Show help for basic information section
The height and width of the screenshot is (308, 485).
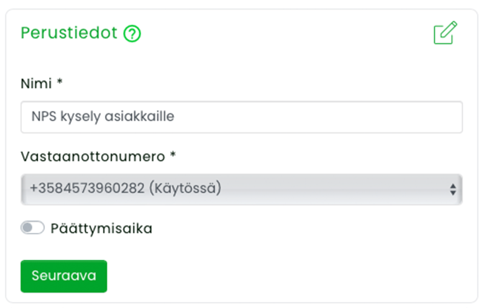[x=132, y=33]
